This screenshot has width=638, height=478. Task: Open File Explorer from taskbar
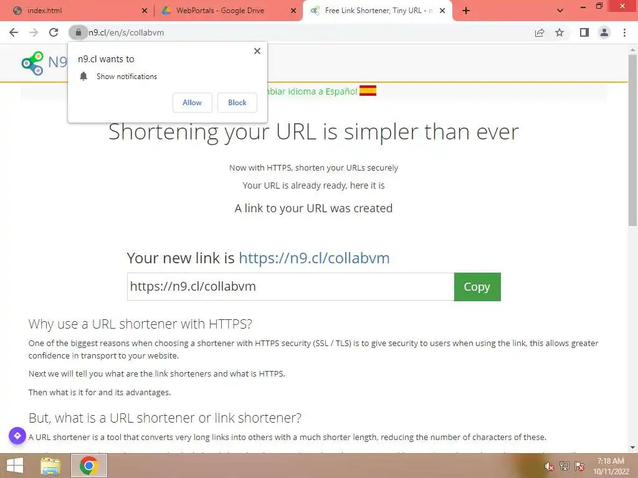coord(50,466)
